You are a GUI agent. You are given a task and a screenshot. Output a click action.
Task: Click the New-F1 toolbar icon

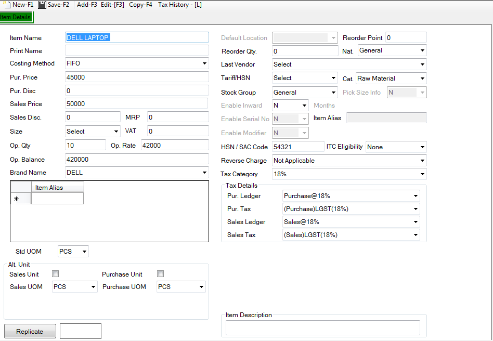tap(7, 5)
